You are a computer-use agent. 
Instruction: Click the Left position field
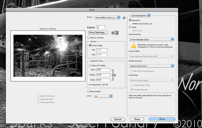coord(102,55)
